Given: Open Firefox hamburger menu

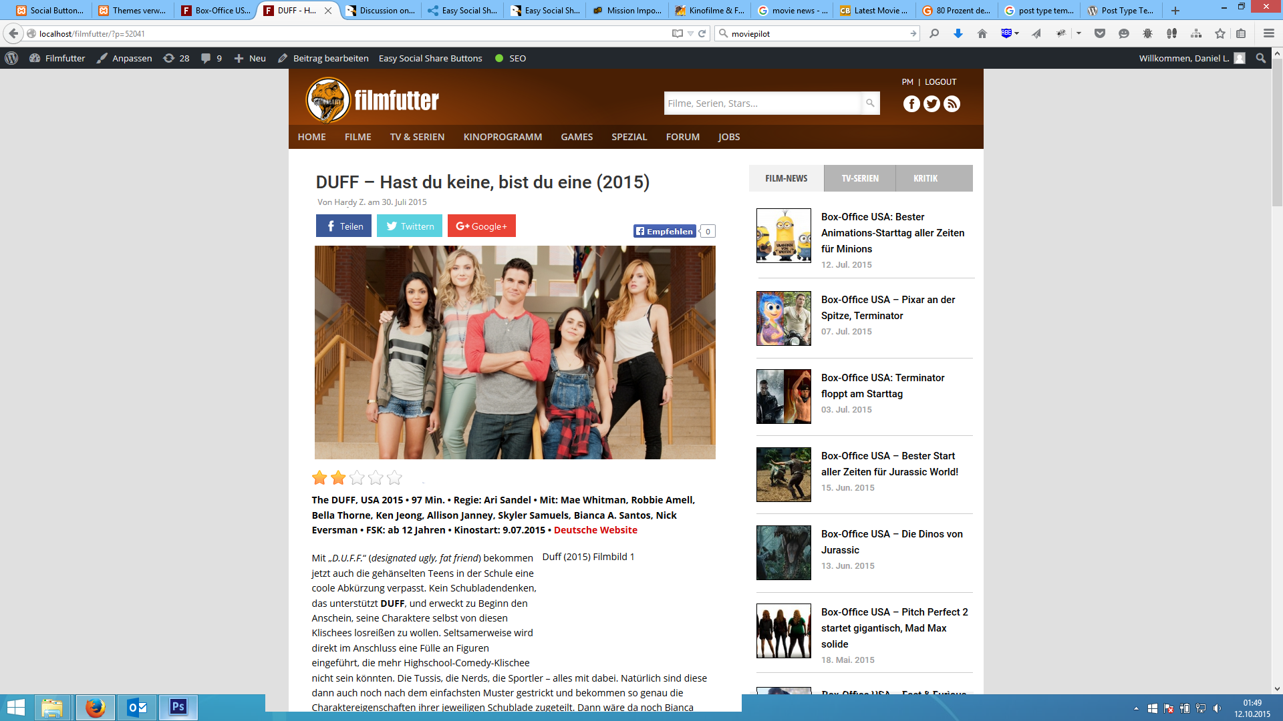Looking at the screenshot, I should (x=1268, y=33).
